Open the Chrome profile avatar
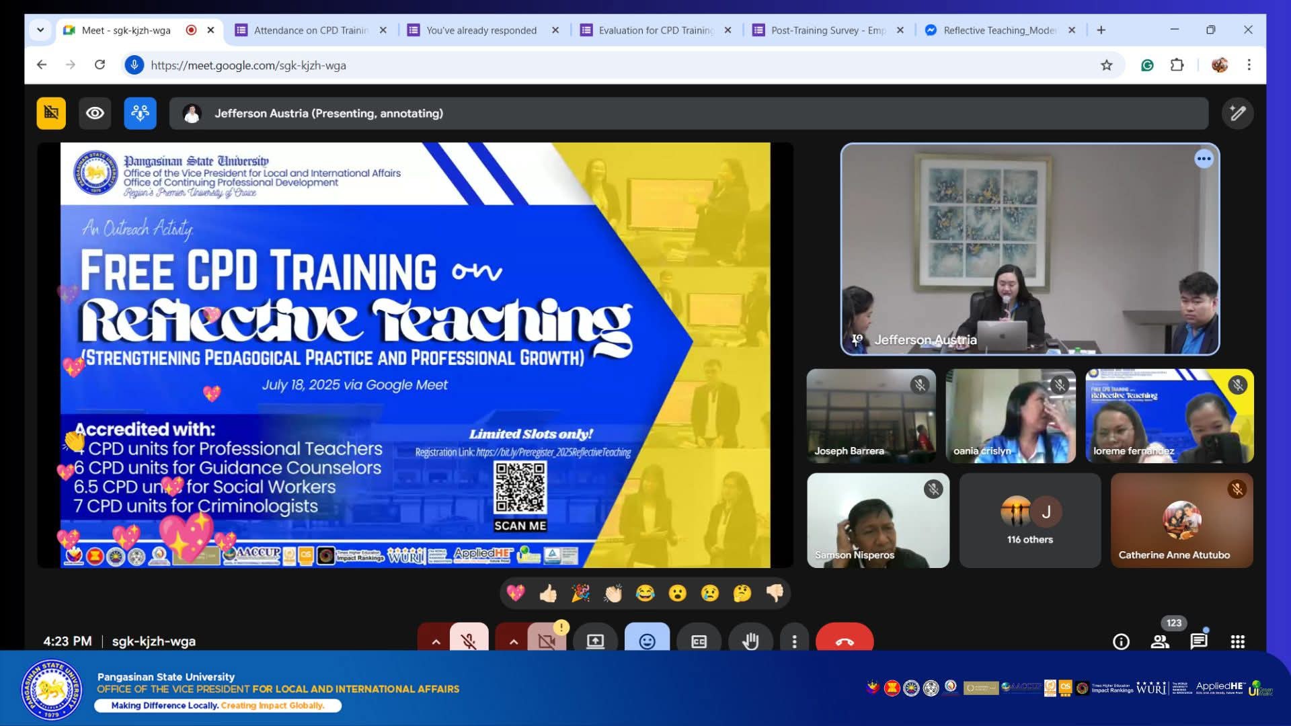This screenshot has width=1291, height=726. (1220, 65)
